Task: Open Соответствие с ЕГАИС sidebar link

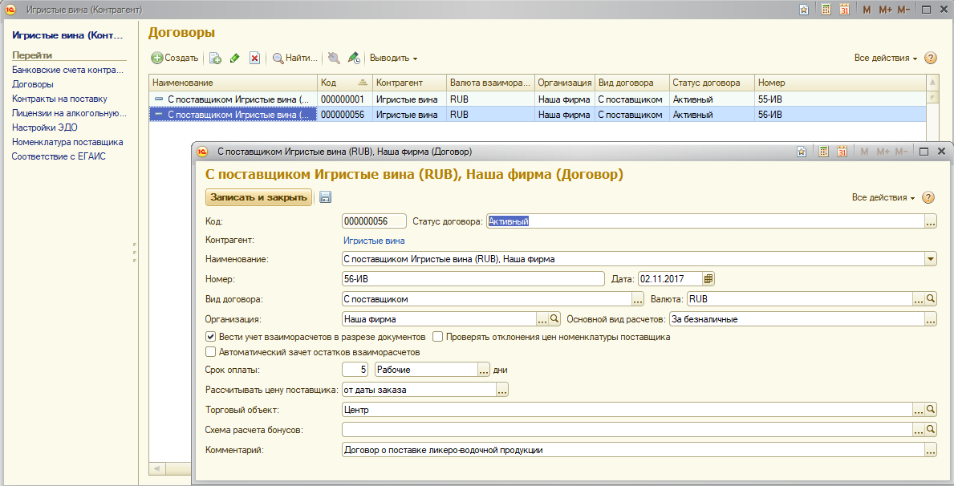Action: pos(59,156)
